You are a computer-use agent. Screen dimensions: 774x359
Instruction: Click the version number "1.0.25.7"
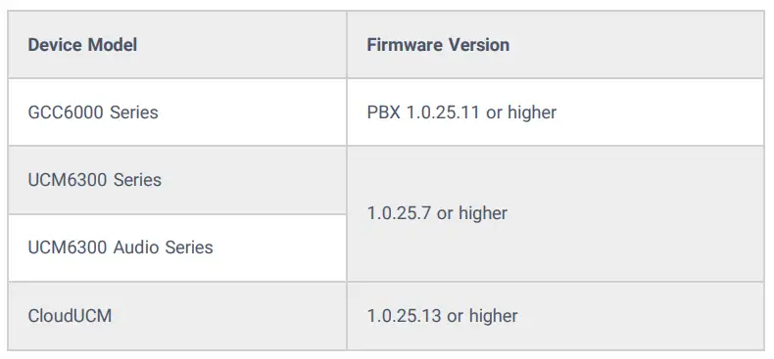[400, 213]
